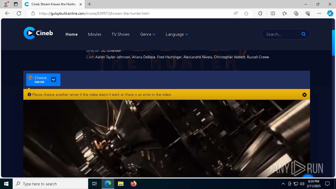
Task: Open the Movies section
Action: click(95, 34)
